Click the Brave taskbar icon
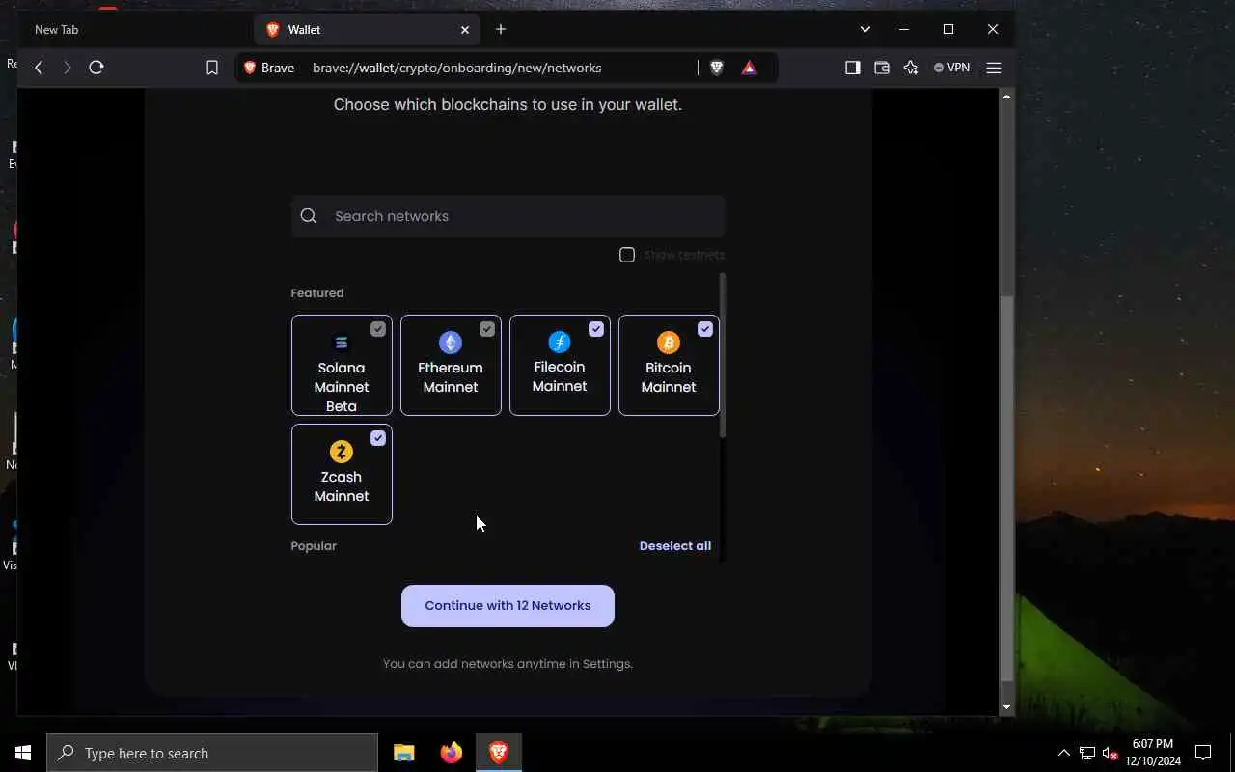Image resolution: width=1235 pixels, height=772 pixels. [x=499, y=753]
